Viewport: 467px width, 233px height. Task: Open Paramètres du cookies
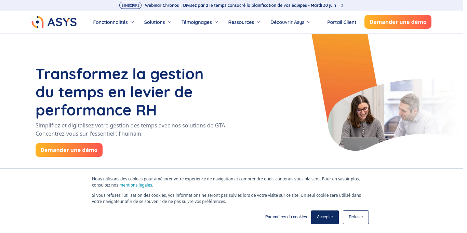[x=286, y=217]
